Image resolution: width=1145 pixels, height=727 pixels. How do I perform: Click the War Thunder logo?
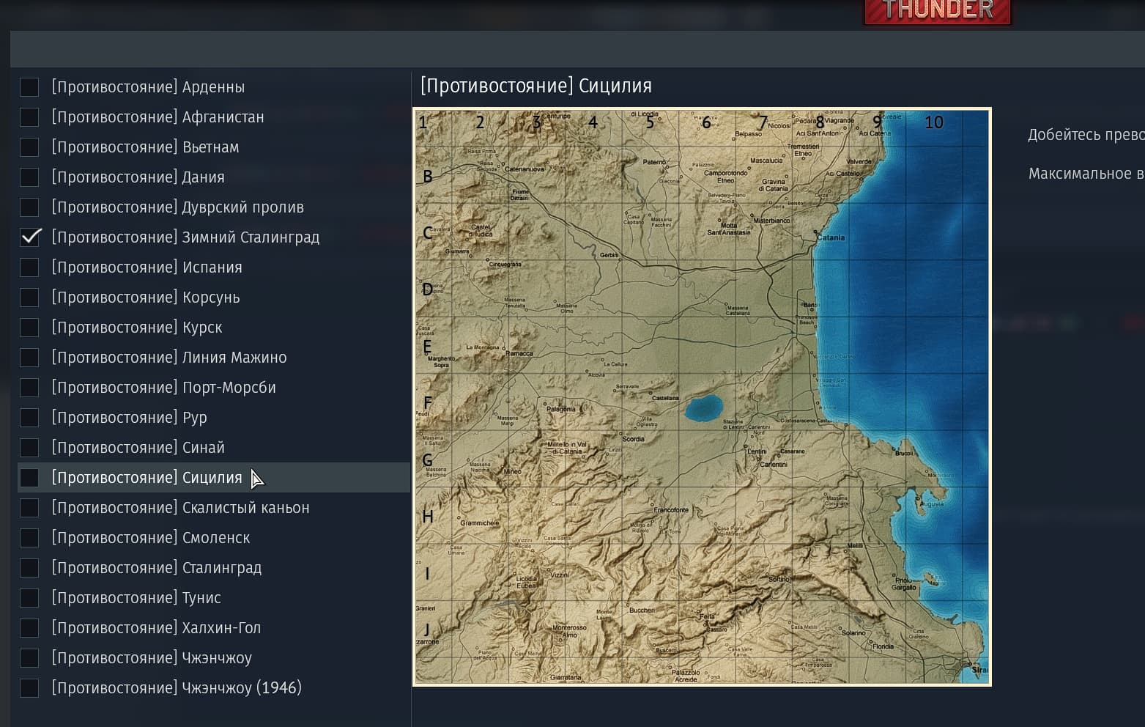(937, 11)
